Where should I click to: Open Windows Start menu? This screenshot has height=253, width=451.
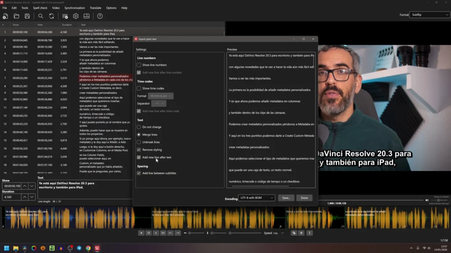coord(6,248)
